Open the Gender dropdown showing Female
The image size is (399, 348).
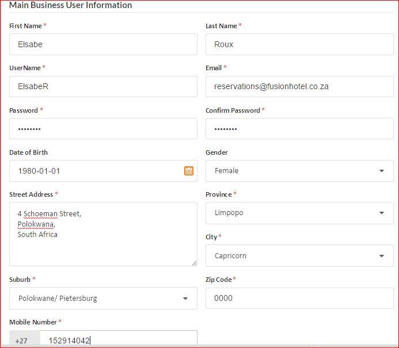click(299, 171)
